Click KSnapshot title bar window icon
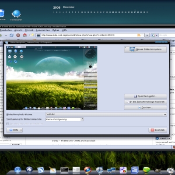The width and height of the screenshot is (175, 175). (x=7, y=42)
